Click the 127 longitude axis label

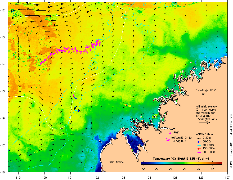tap(227, 178)
